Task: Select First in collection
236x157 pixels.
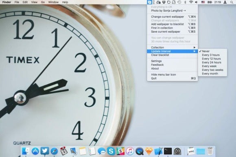Action: pyautogui.click(x=173, y=28)
